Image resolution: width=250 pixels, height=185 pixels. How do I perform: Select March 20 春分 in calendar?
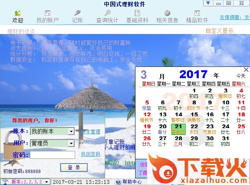pyautogui.click(x=162, y=129)
